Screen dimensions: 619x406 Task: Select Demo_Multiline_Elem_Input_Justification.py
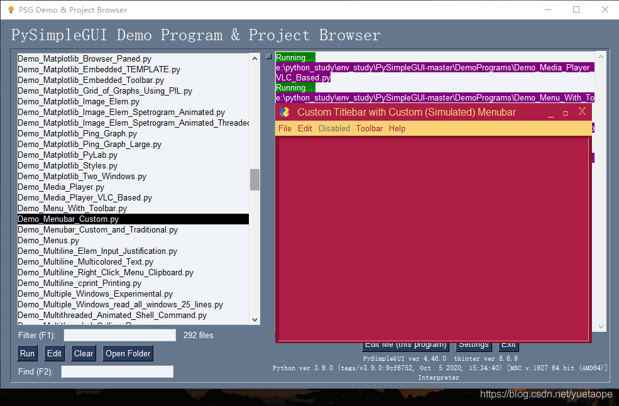133,251
